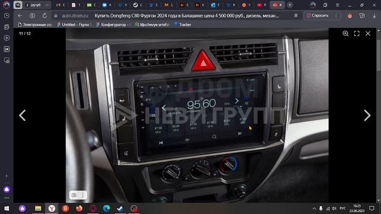Reload the current page
Screen dimensions: 381x214
[45, 16]
